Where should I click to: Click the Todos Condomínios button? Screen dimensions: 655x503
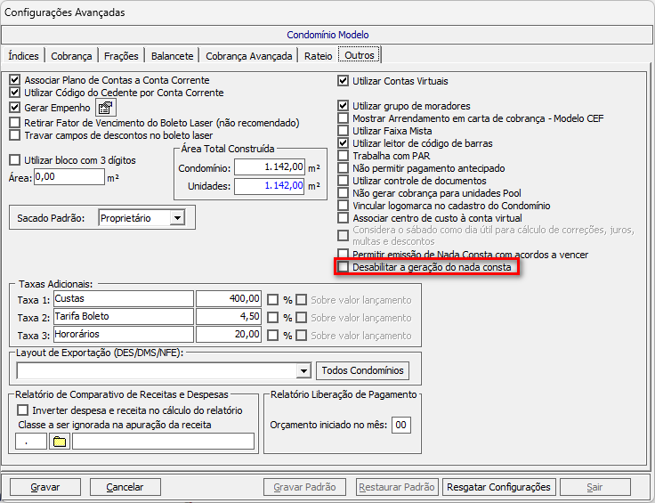click(362, 370)
